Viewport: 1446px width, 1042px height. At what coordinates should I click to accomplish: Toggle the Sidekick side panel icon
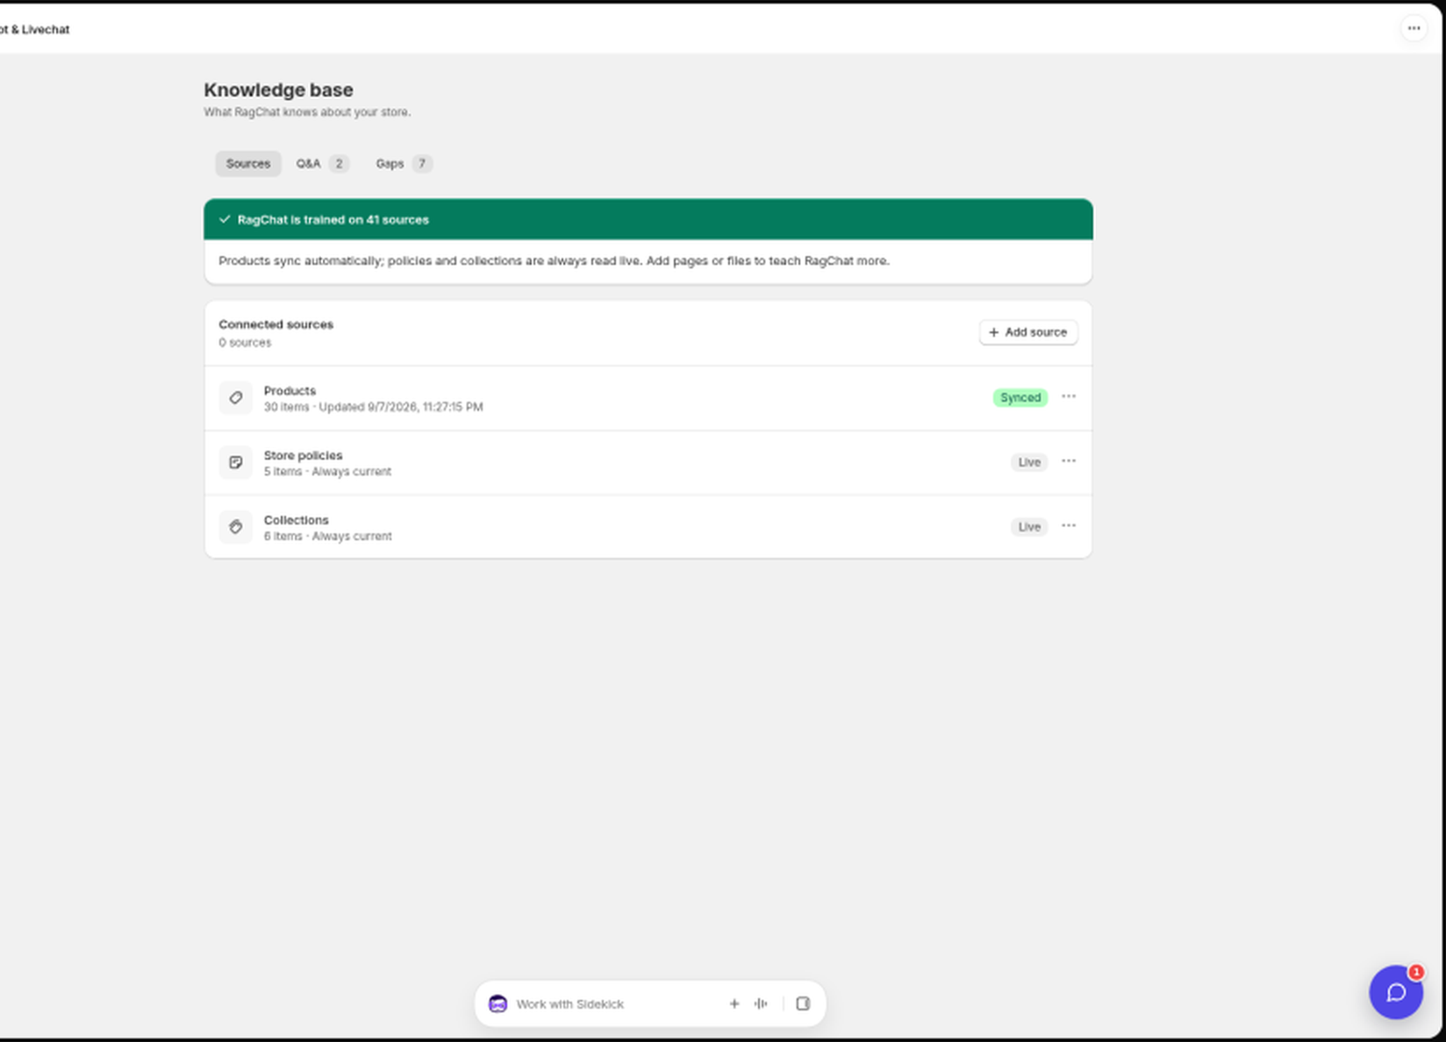pos(803,1003)
